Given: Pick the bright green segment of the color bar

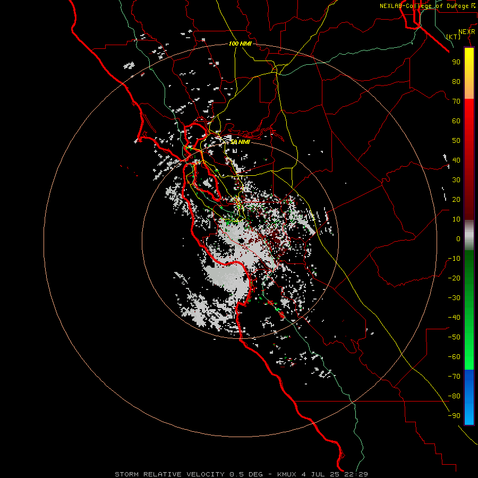Looking at the screenshot, I should point(469,351).
